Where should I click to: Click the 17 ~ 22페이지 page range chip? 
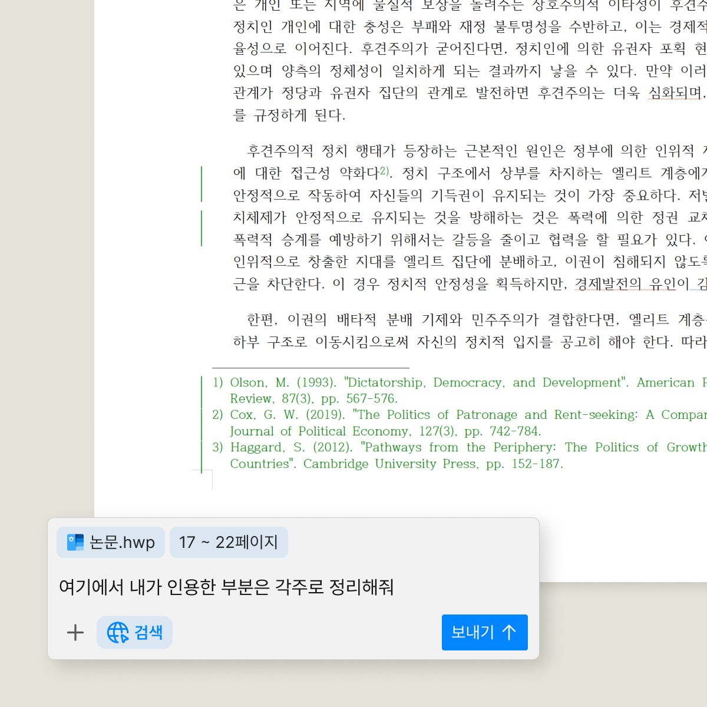pos(229,542)
